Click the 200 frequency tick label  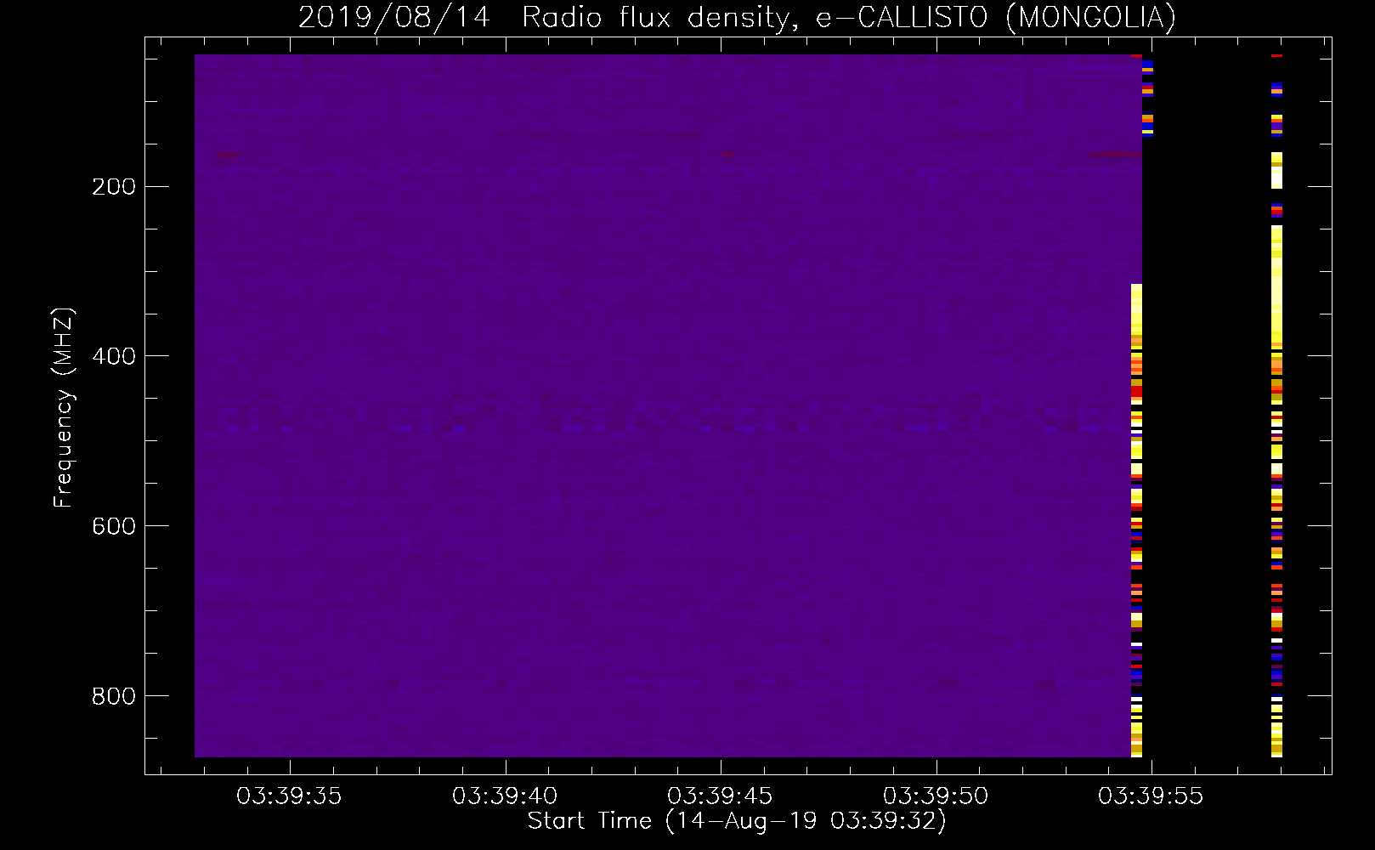pyautogui.click(x=114, y=187)
